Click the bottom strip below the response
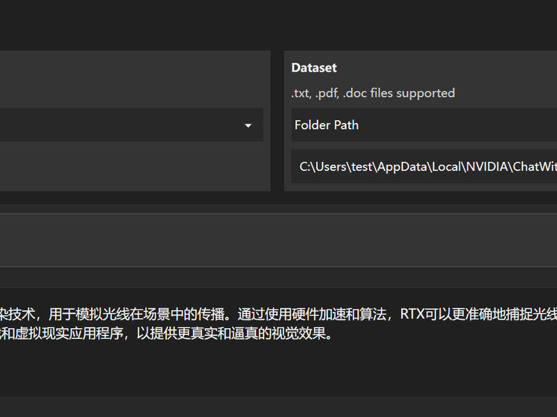This screenshot has height=417, width=557. pos(278,407)
